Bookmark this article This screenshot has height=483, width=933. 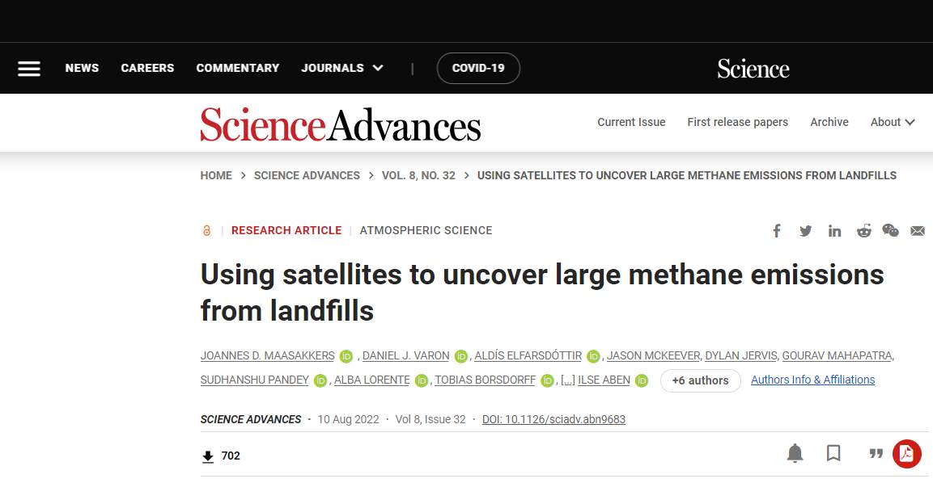tap(833, 453)
